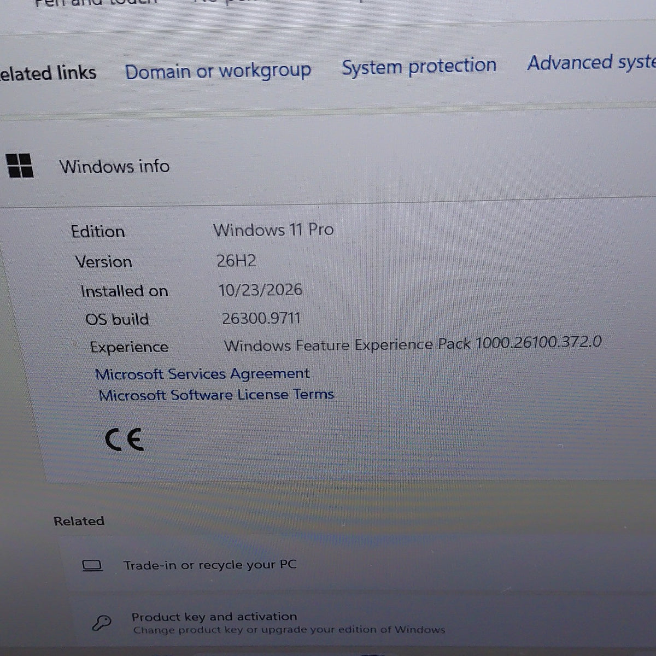656x656 pixels.
Task: Open Microsoft Services Agreement link
Action: click(202, 374)
